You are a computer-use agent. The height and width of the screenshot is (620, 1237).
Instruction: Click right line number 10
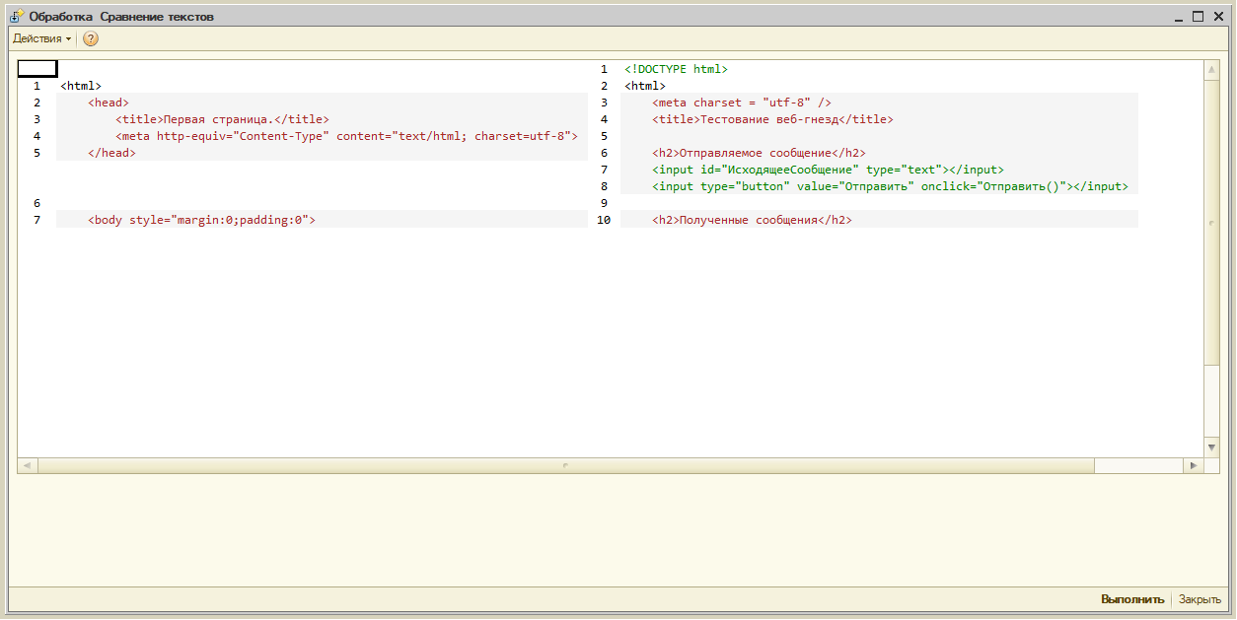tap(604, 220)
